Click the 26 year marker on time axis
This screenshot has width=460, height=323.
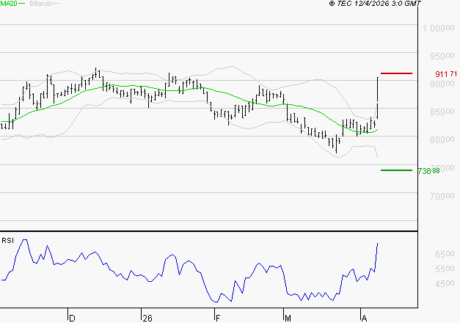(x=147, y=319)
